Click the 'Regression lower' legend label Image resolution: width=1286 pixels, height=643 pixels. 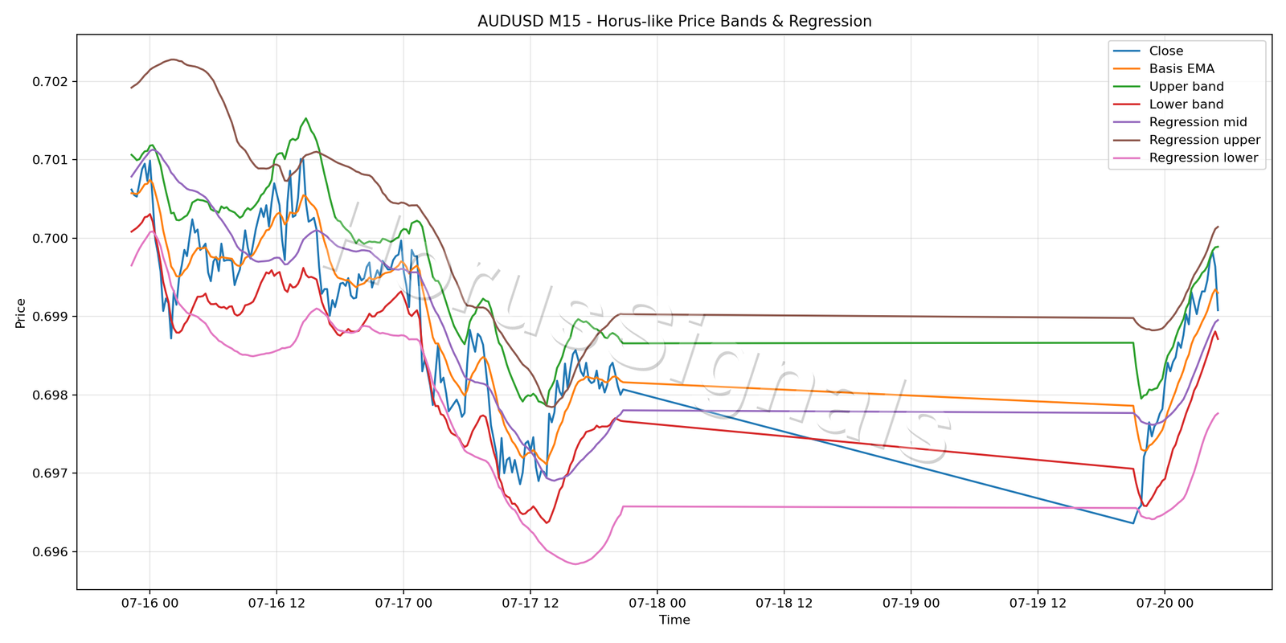(x=1204, y=158)
